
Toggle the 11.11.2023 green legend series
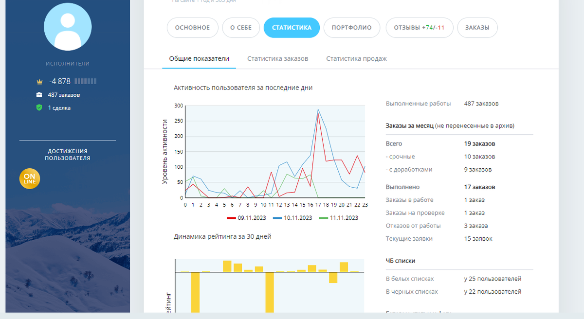(340, 218)
